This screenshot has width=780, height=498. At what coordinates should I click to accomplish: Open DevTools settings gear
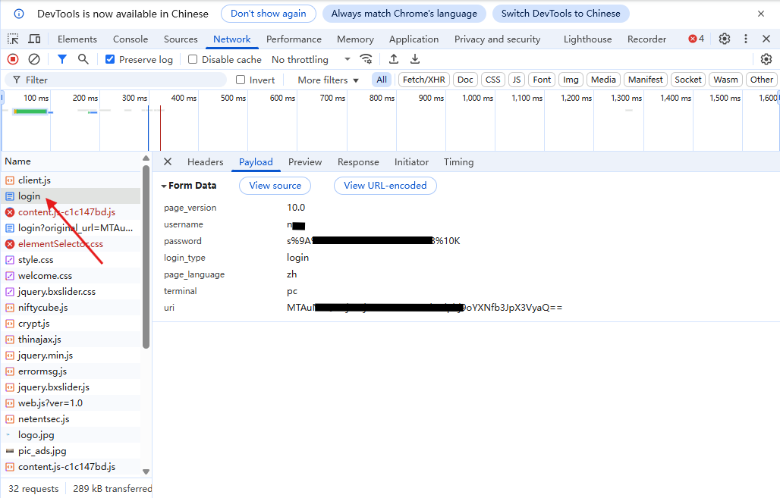pos(724,39)
